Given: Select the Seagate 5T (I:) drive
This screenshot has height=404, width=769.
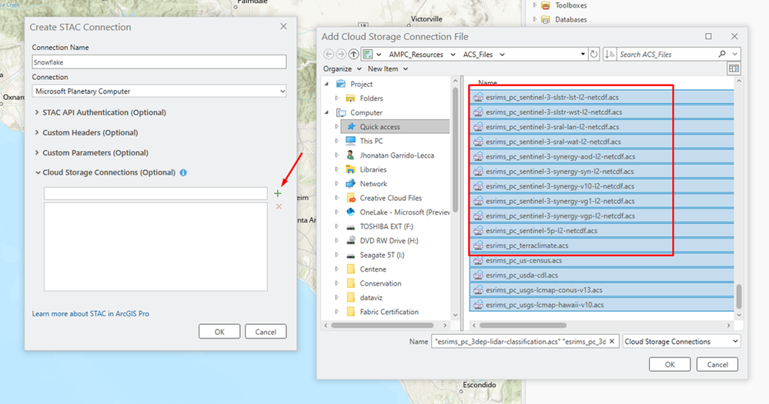Looking at the screenshot, I should click(382, 255).
